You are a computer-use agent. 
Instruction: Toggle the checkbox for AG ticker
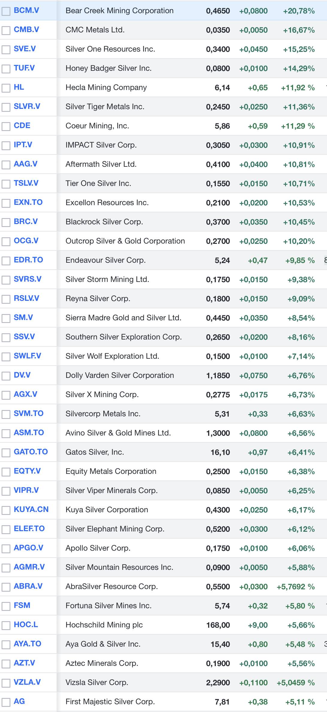pos(6,702)
